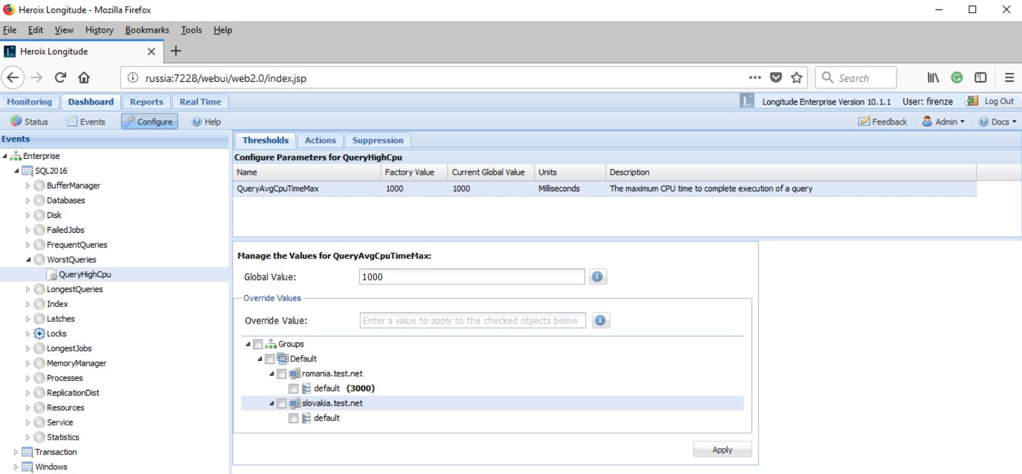Collapse the WorstQueries node

click(x=28, y=260)
